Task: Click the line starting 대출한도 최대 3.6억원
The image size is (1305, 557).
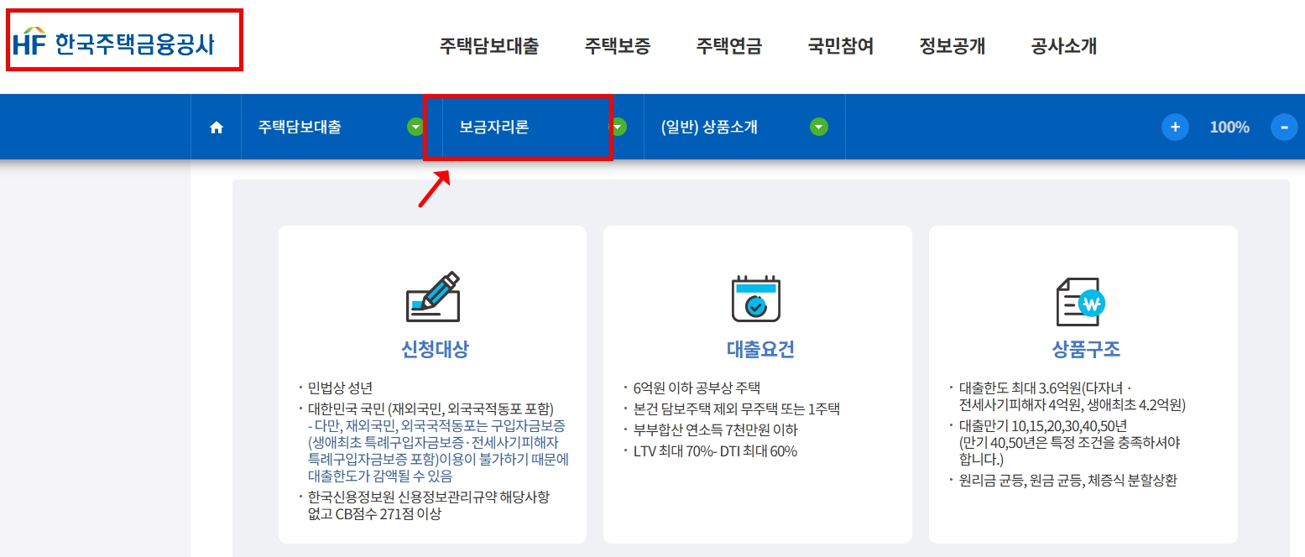Action: (1045, 388)
